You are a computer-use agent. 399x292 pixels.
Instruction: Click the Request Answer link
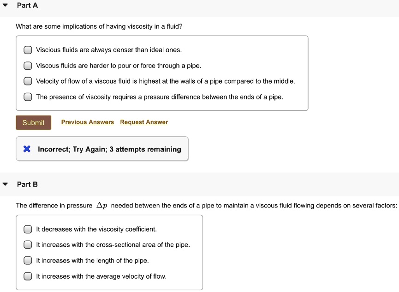tap(144, 122)
